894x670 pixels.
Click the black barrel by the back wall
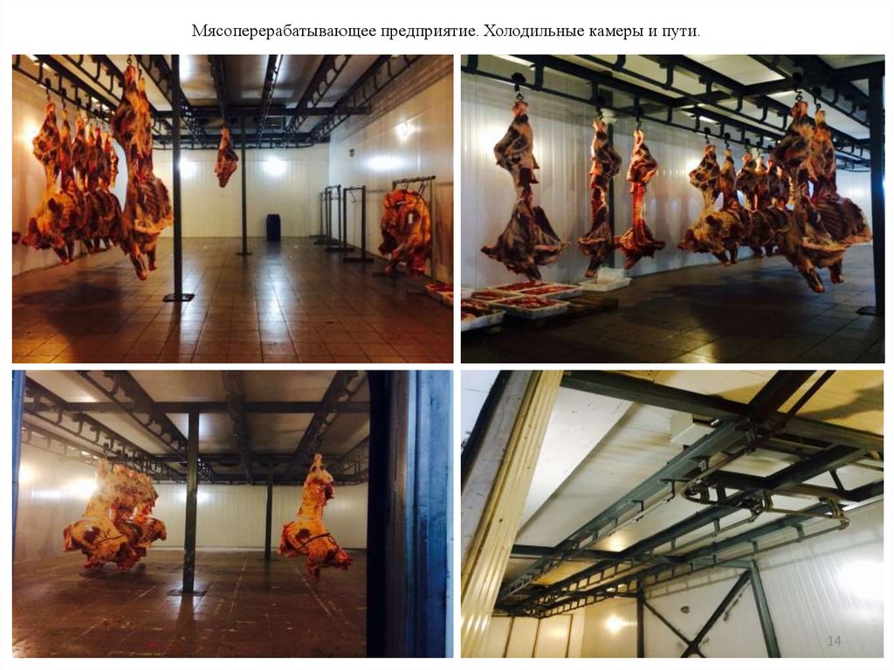[x=273, y=227]
